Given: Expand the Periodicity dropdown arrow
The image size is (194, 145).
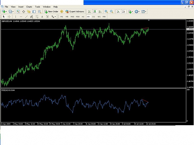Looking at the screenshot, I should tap(139, 12).
